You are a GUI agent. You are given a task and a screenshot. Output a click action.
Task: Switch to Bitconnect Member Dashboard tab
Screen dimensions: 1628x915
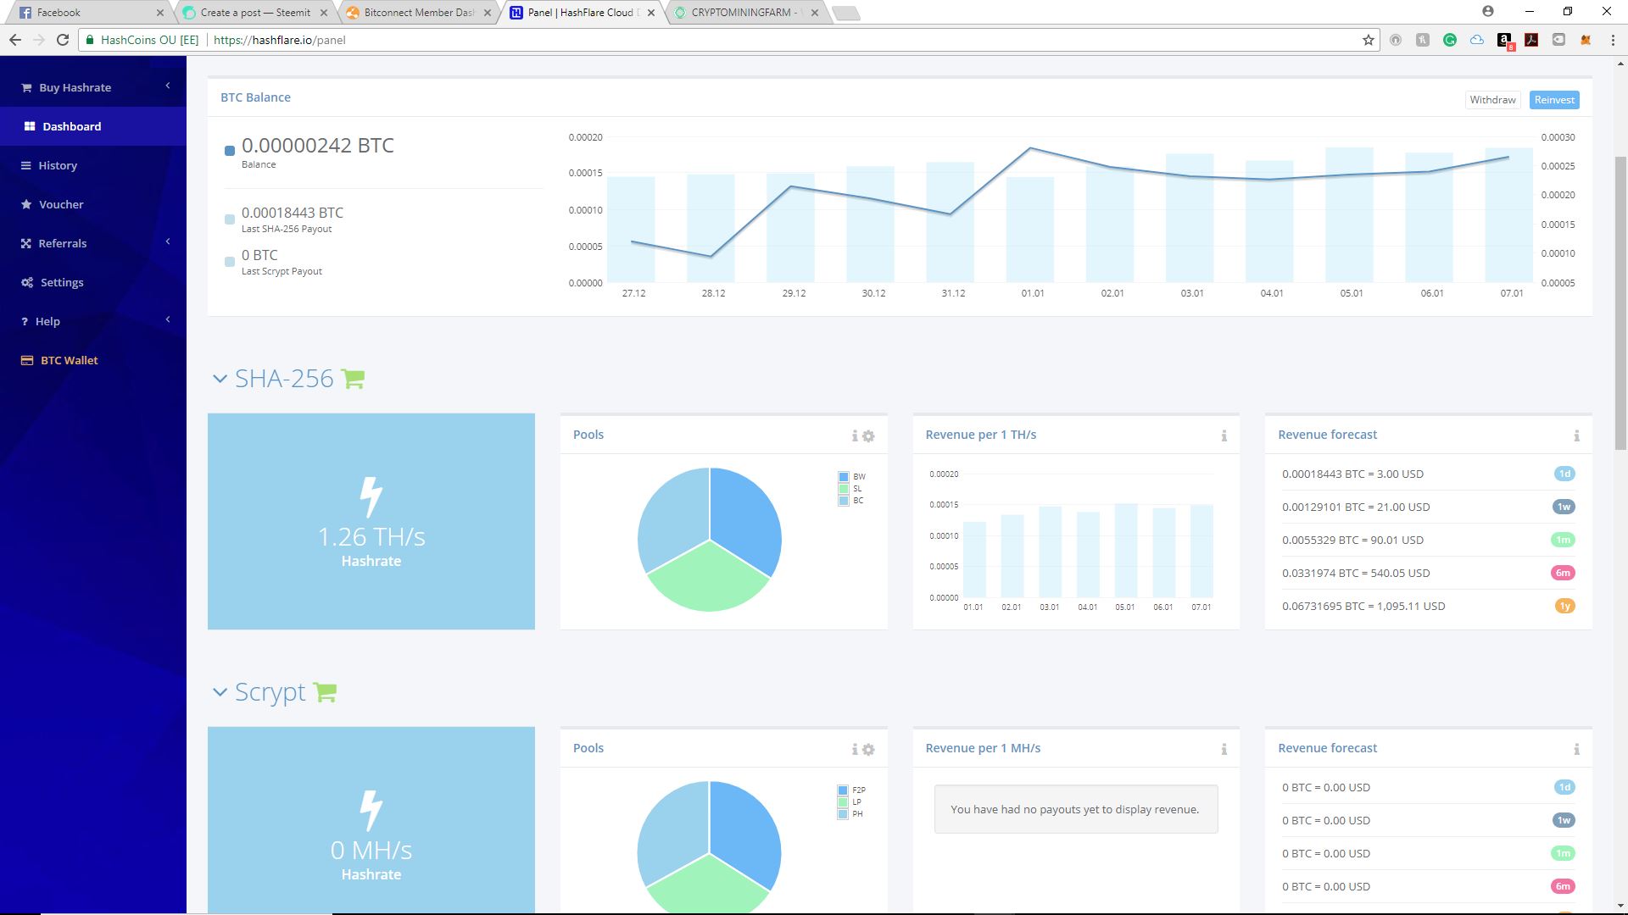point(417,13)
